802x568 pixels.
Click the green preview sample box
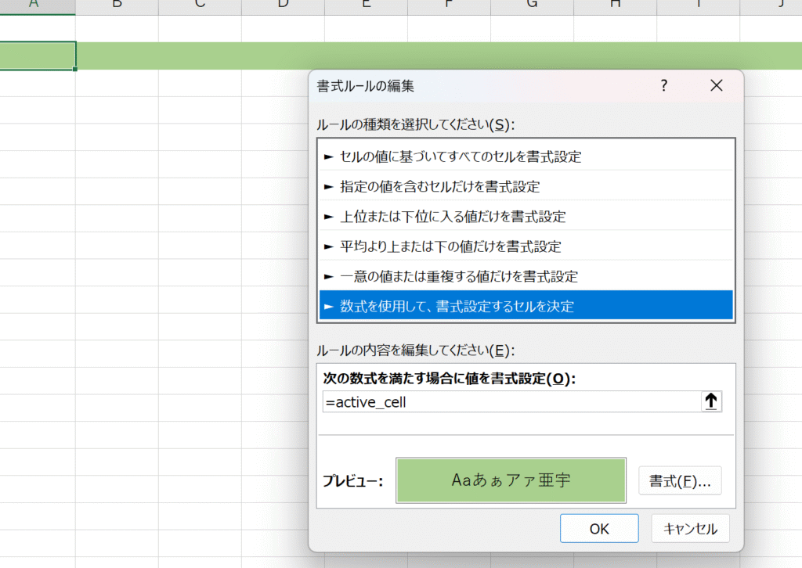click(x=511, y=480)
